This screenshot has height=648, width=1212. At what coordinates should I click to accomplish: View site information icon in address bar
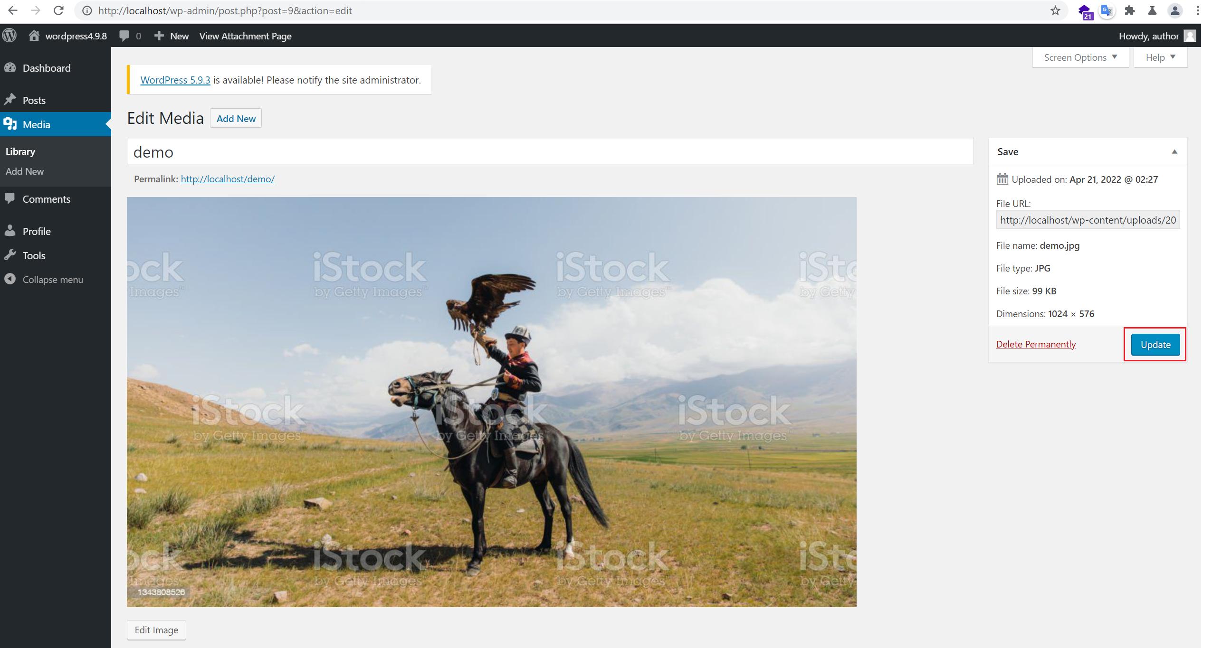coord(87,10)
